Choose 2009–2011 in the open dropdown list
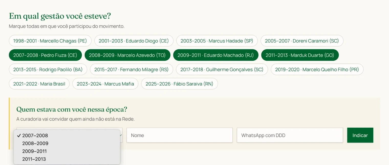The height and width of the screenshot is (165, 389). 67,151
